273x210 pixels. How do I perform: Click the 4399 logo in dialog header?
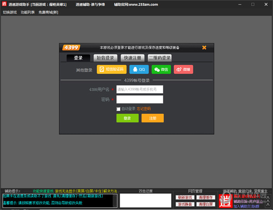(71, 47)
